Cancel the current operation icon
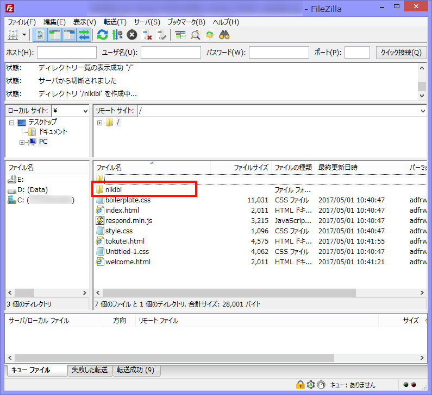Screen dimensions: 432x395 point(132,35)
